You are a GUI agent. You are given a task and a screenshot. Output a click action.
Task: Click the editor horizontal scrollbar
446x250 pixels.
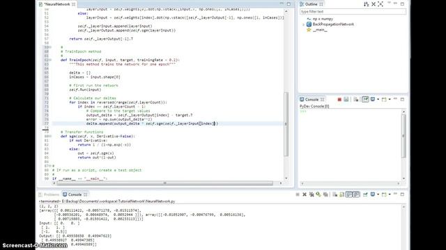click(164, 183)
